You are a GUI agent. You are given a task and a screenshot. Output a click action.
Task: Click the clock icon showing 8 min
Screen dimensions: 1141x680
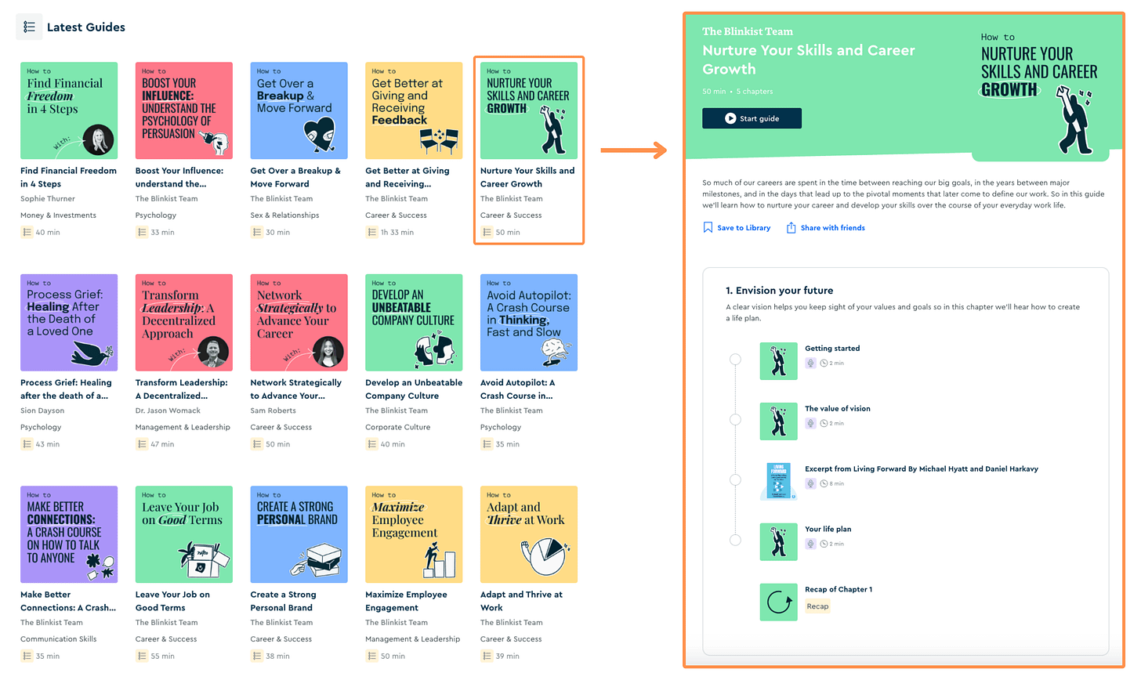tap(822, 483)
